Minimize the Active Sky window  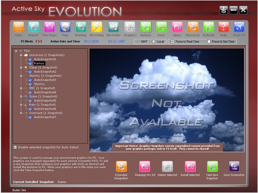(x=233, y=10)
